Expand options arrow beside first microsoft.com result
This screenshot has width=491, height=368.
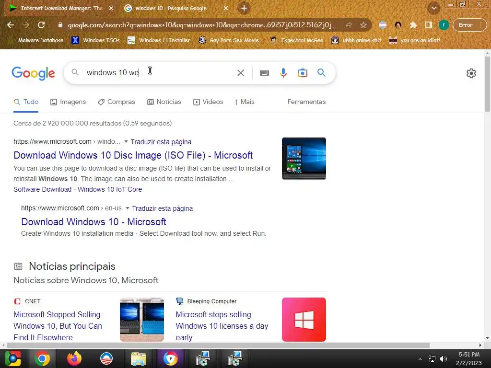point(126,142)
